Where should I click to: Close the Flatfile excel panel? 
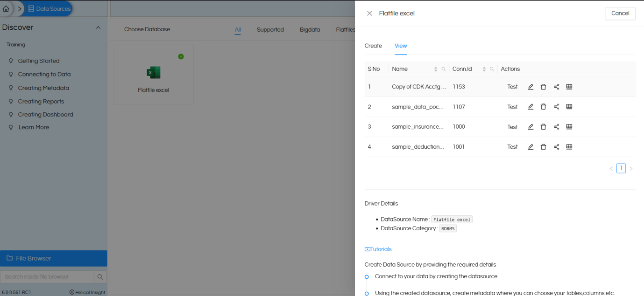369,14
